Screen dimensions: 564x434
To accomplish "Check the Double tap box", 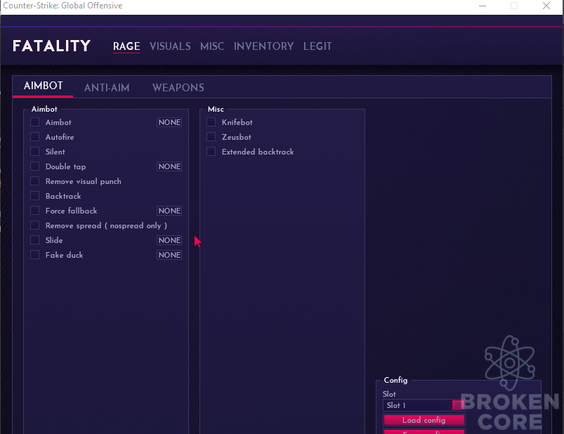I will (35, 166).
